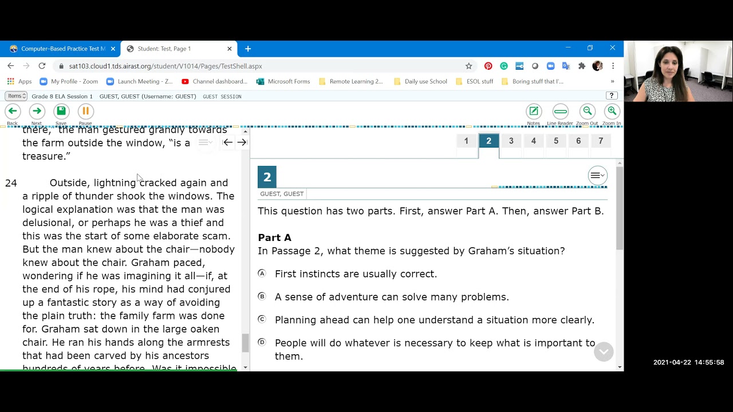This screenshot has height=412, width=733.
Task: Open the Channel dashboard bookmark
Action: click(214, 81)
